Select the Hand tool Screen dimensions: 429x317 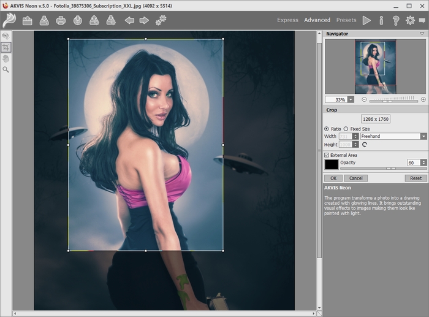[x=6, y=59]
